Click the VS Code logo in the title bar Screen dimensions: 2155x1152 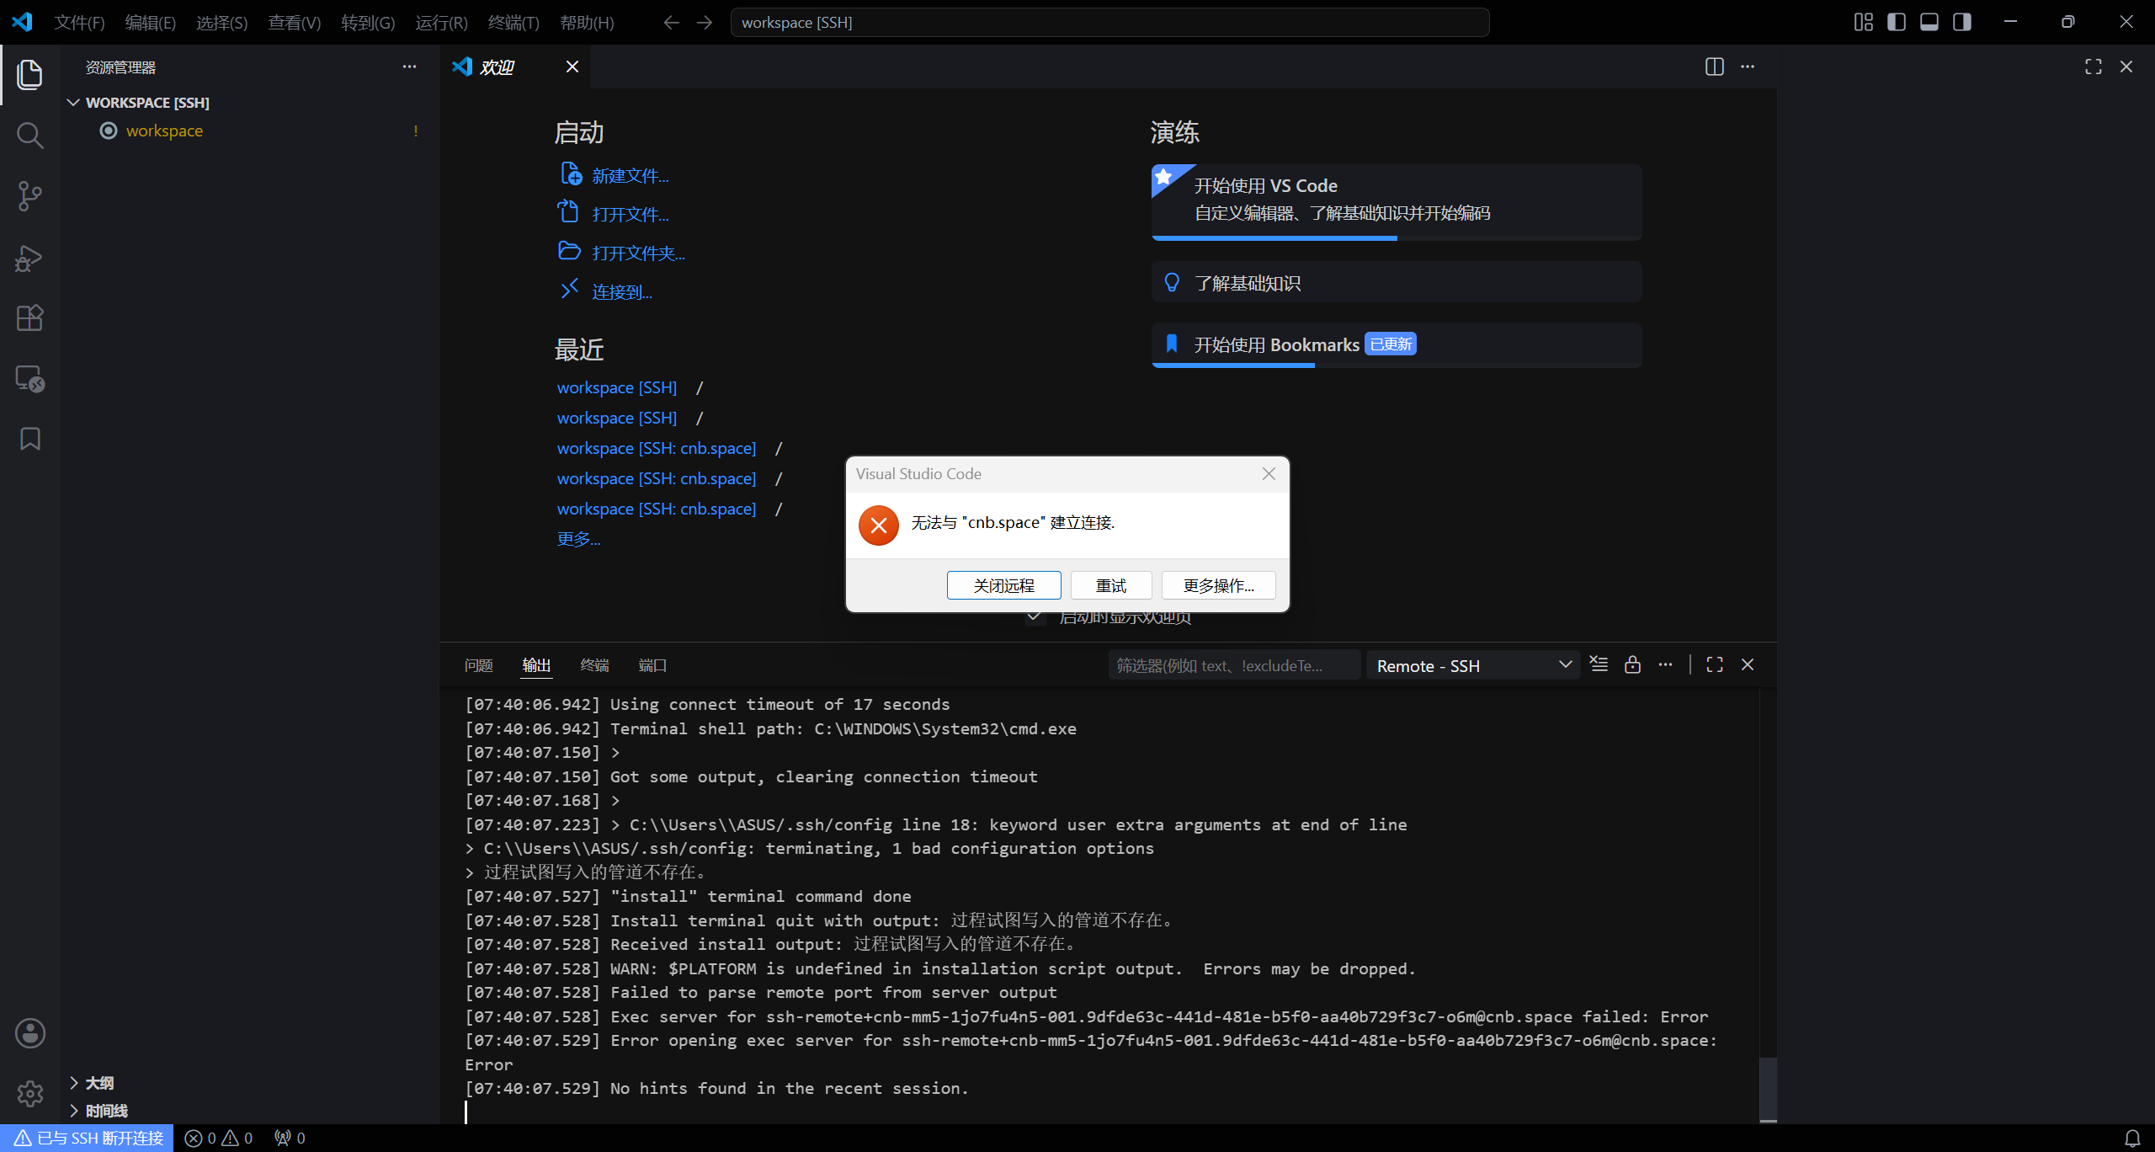(22, 22)
